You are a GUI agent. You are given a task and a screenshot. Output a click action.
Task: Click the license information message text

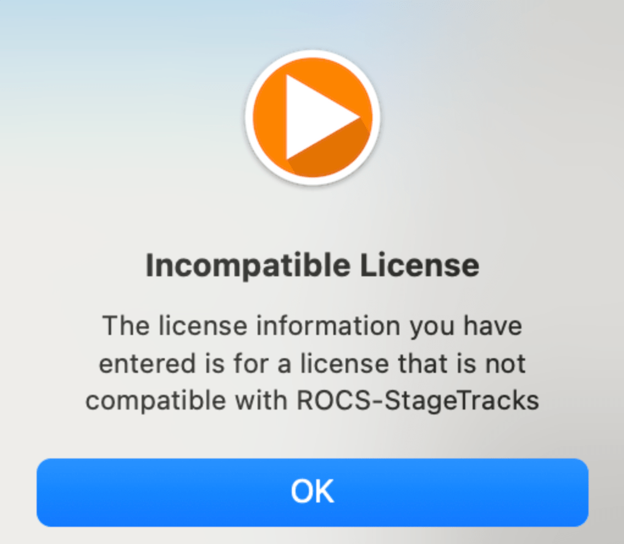(313, 363)
